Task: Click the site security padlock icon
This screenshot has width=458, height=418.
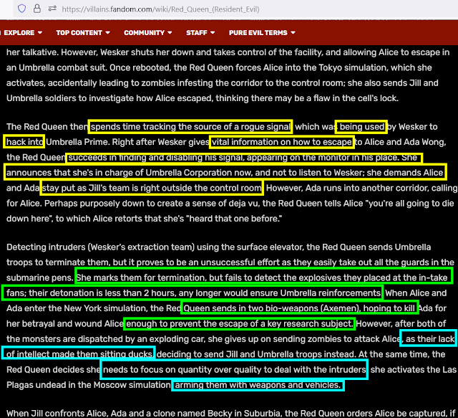Action: [37, 9]
